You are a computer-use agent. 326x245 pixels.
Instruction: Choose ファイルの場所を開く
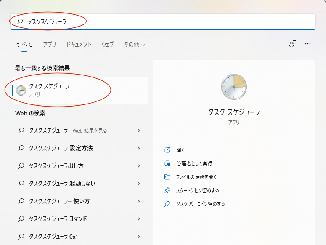pos(196,177)
